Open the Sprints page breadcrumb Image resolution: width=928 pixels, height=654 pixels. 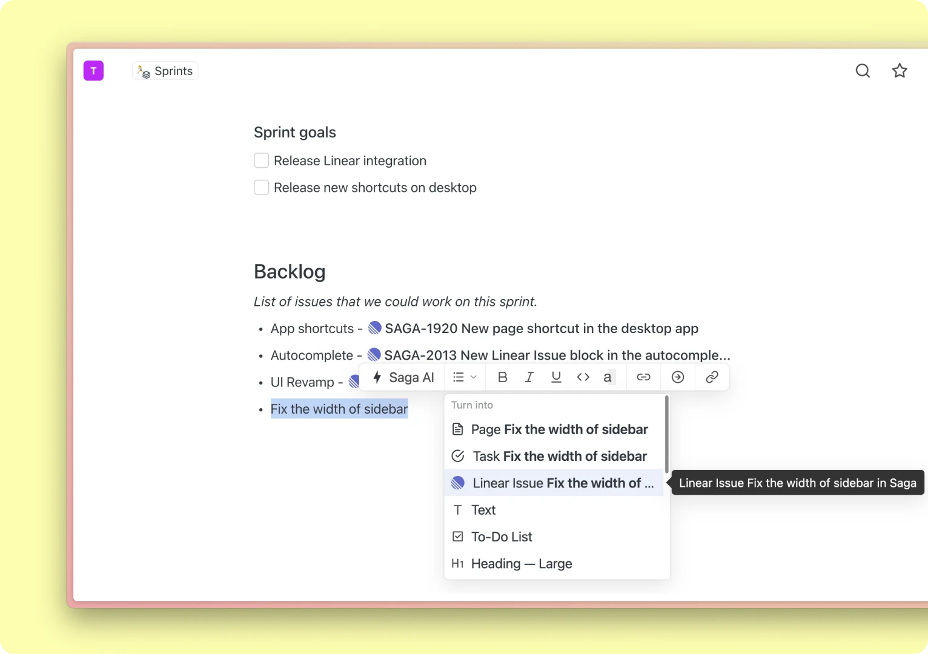[x=165, y=70]
